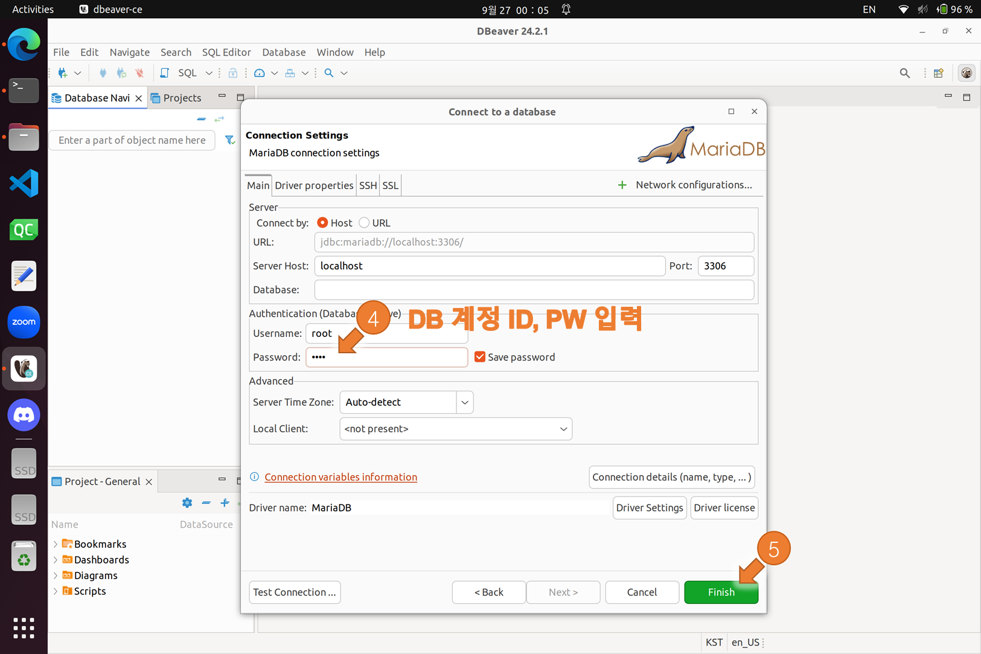981x654 pixels.
Task: Click the Cancel button
Action: 642,592
